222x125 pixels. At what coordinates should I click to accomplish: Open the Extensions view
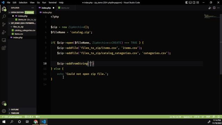[x=4, y=48]
